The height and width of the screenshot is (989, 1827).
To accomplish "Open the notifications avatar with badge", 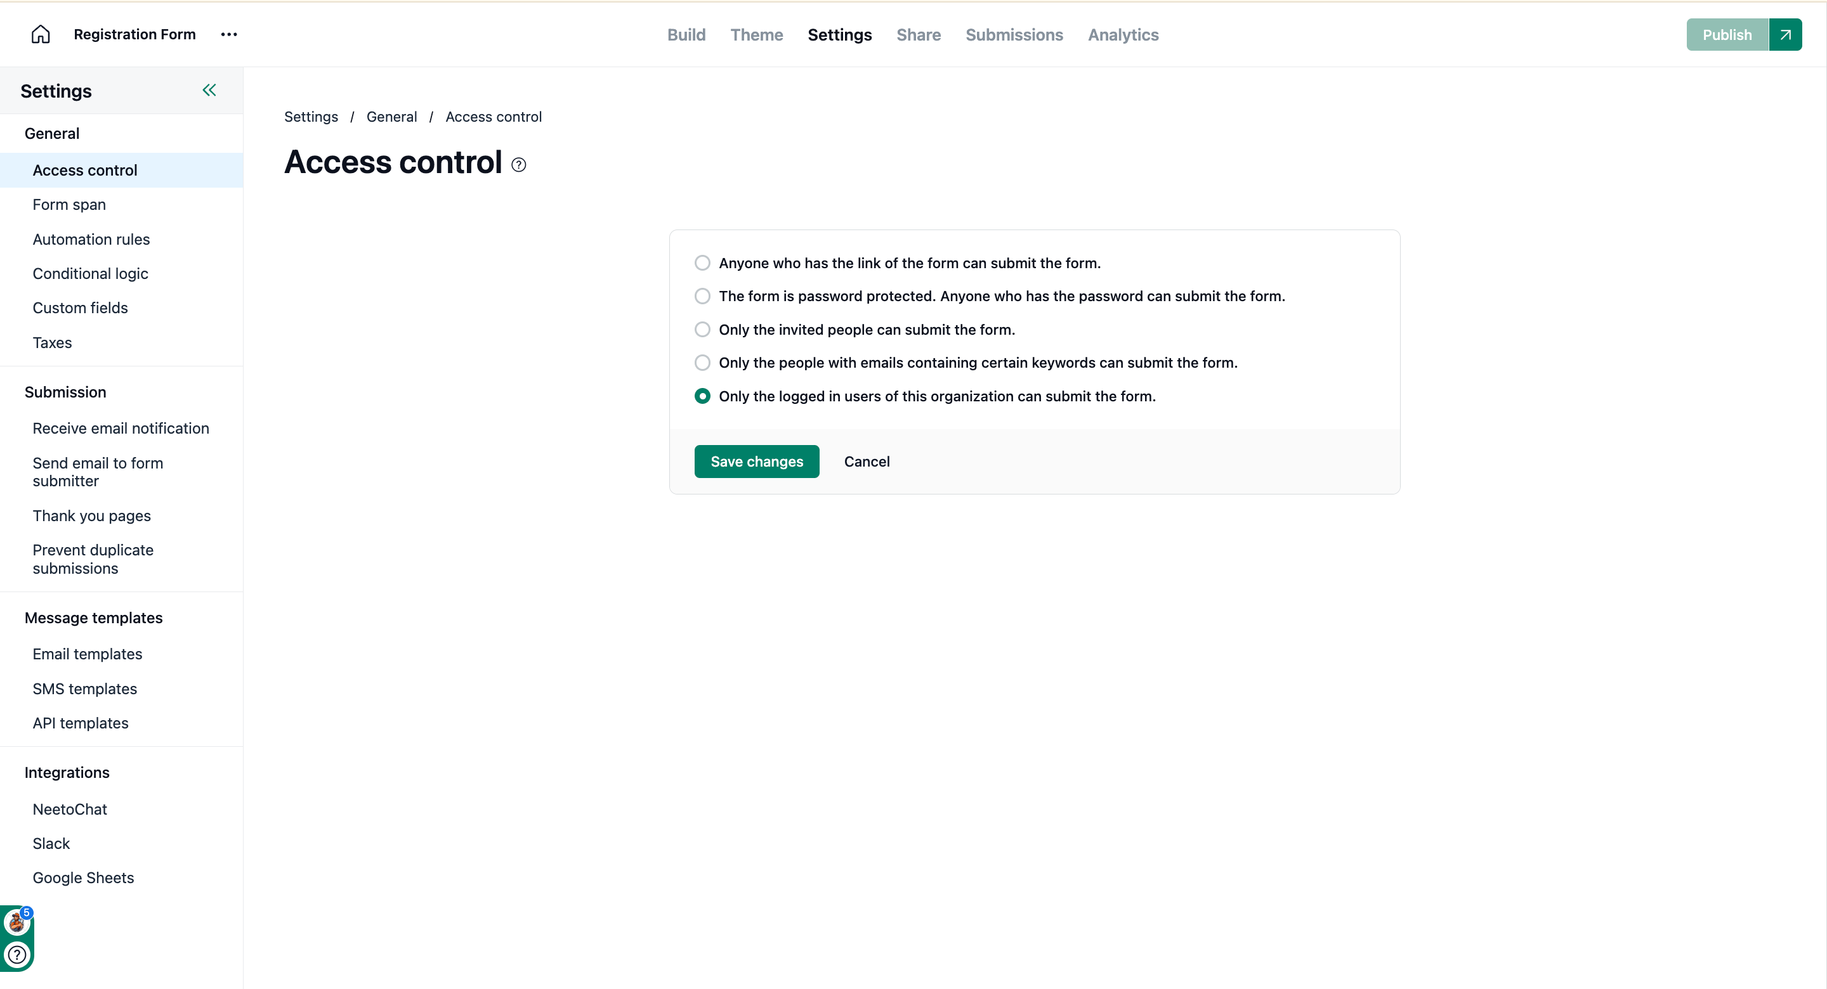I will click(x=17, y=921).
